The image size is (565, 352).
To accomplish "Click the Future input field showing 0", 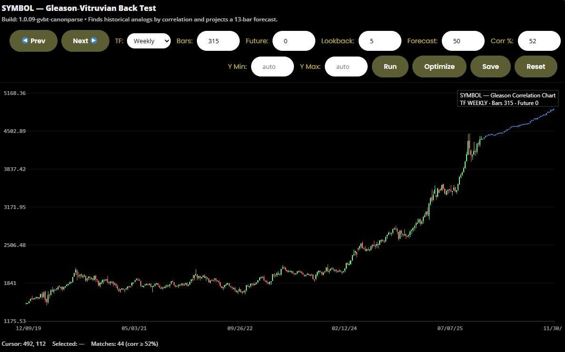I will [x=293, y=41].
